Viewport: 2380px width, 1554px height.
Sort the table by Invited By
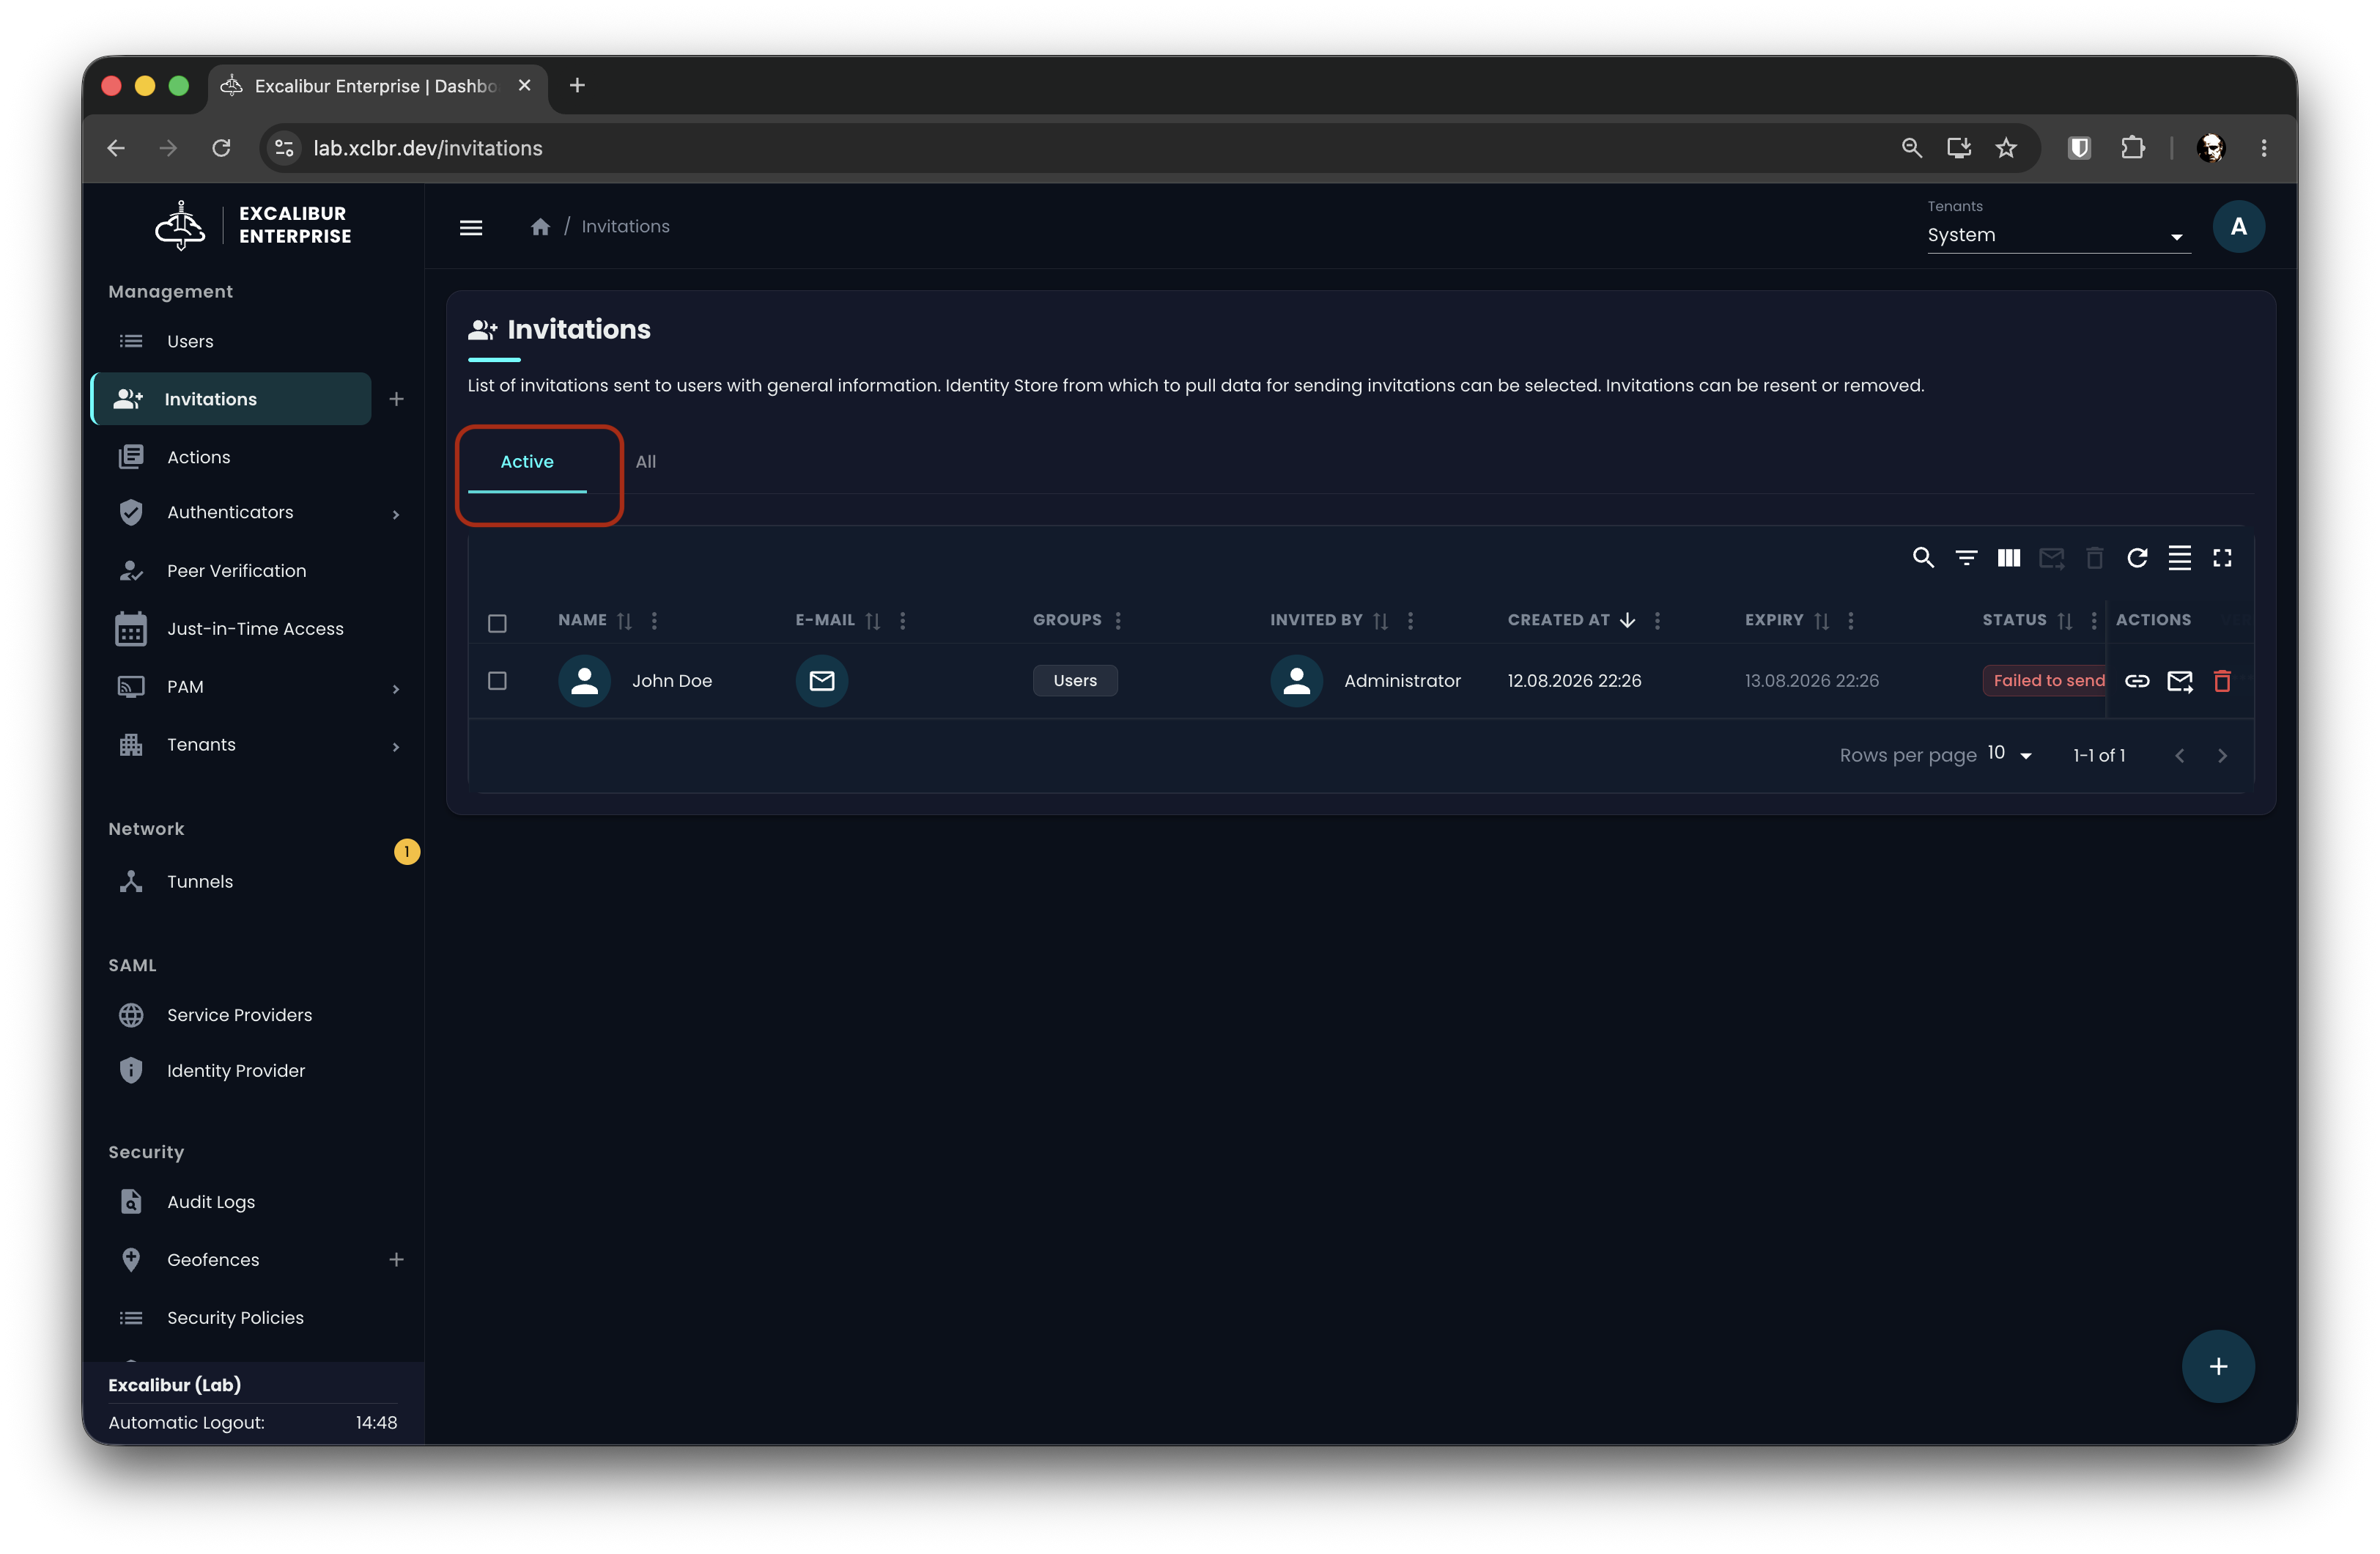point(1381,620)
